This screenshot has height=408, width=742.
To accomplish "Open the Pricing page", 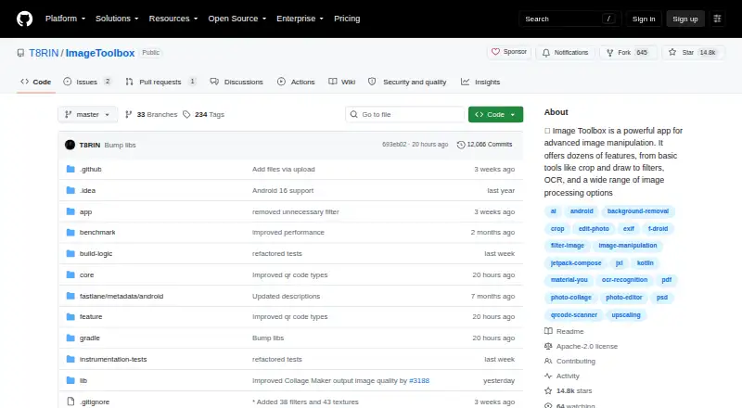I will (347, 19).
